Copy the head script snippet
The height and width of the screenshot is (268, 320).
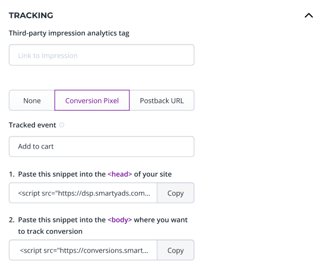[x=175, y=193]
